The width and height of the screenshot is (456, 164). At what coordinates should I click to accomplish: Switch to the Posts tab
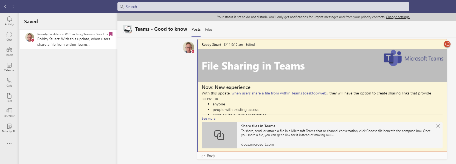click(196, 29)
